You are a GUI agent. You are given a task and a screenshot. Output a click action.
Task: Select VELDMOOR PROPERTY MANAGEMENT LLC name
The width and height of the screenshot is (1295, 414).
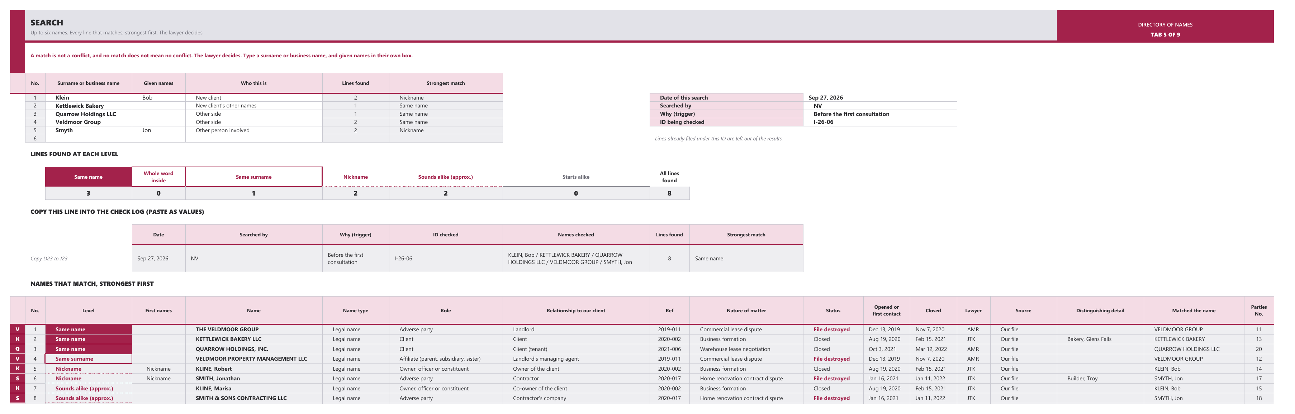click(254, 359)
